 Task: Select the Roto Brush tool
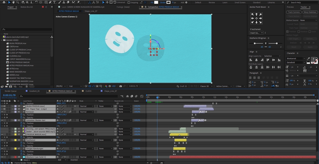73,2
